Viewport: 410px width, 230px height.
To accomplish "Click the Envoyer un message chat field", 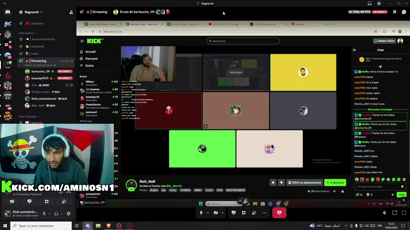I will 380,187.
